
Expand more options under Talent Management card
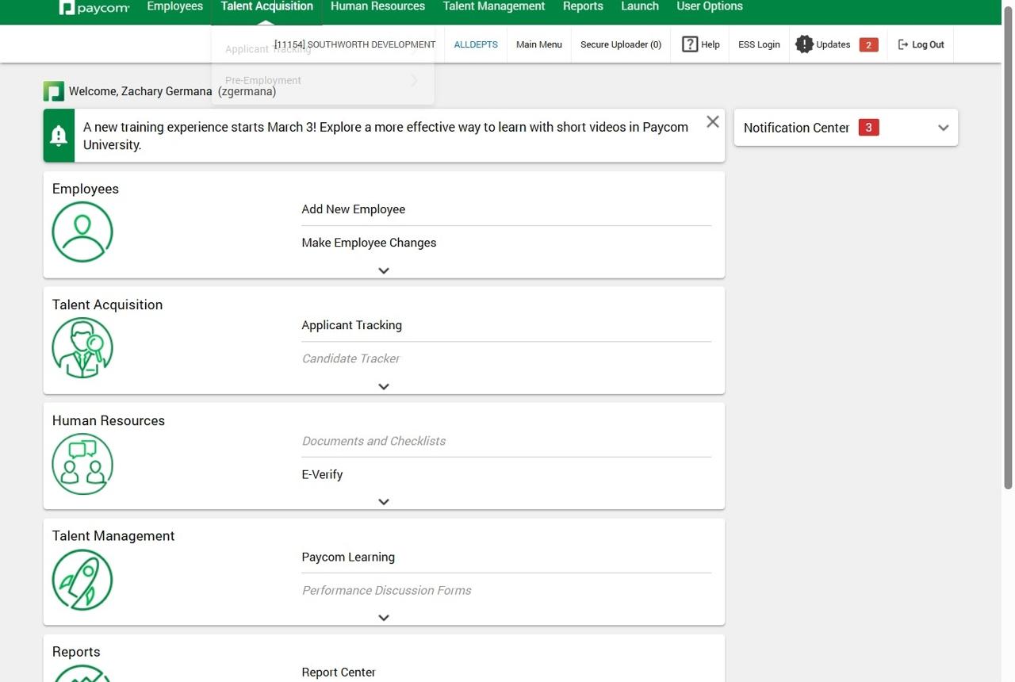pyautogui.click(x=384, y=618)
